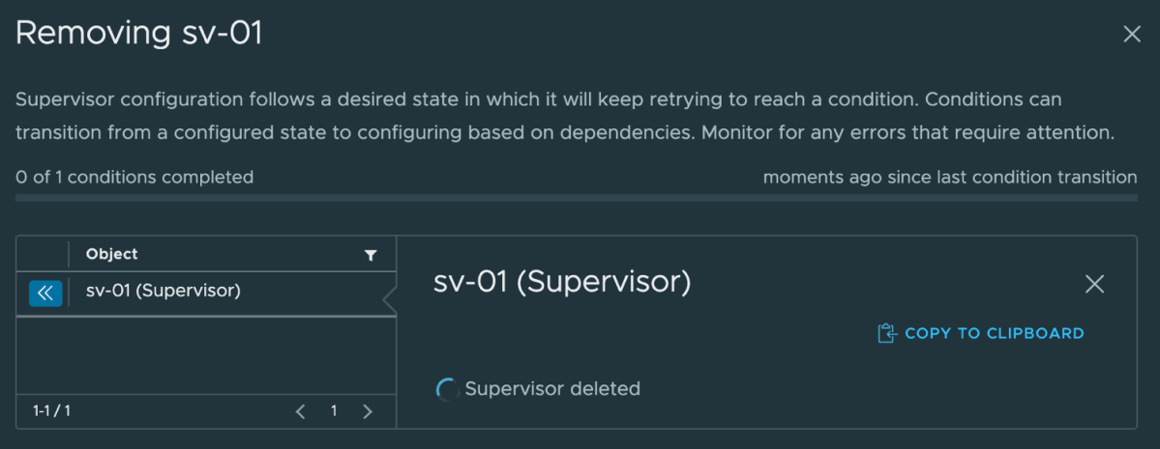Click the Object column header

(112, 254)
